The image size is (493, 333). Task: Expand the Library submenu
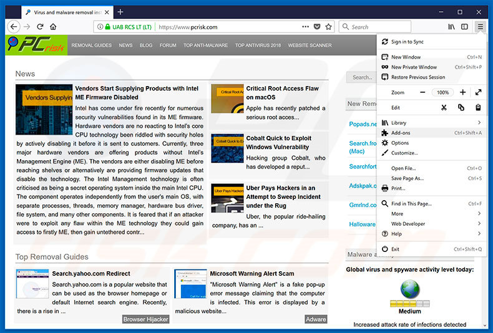point(432,123)
